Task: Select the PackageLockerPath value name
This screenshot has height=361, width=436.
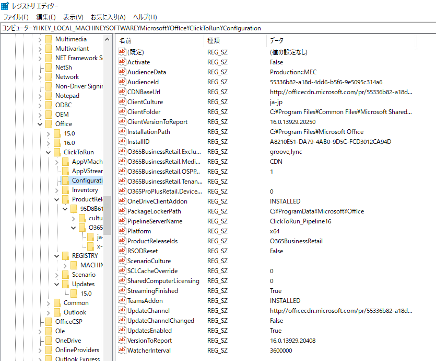Action: 154,211
